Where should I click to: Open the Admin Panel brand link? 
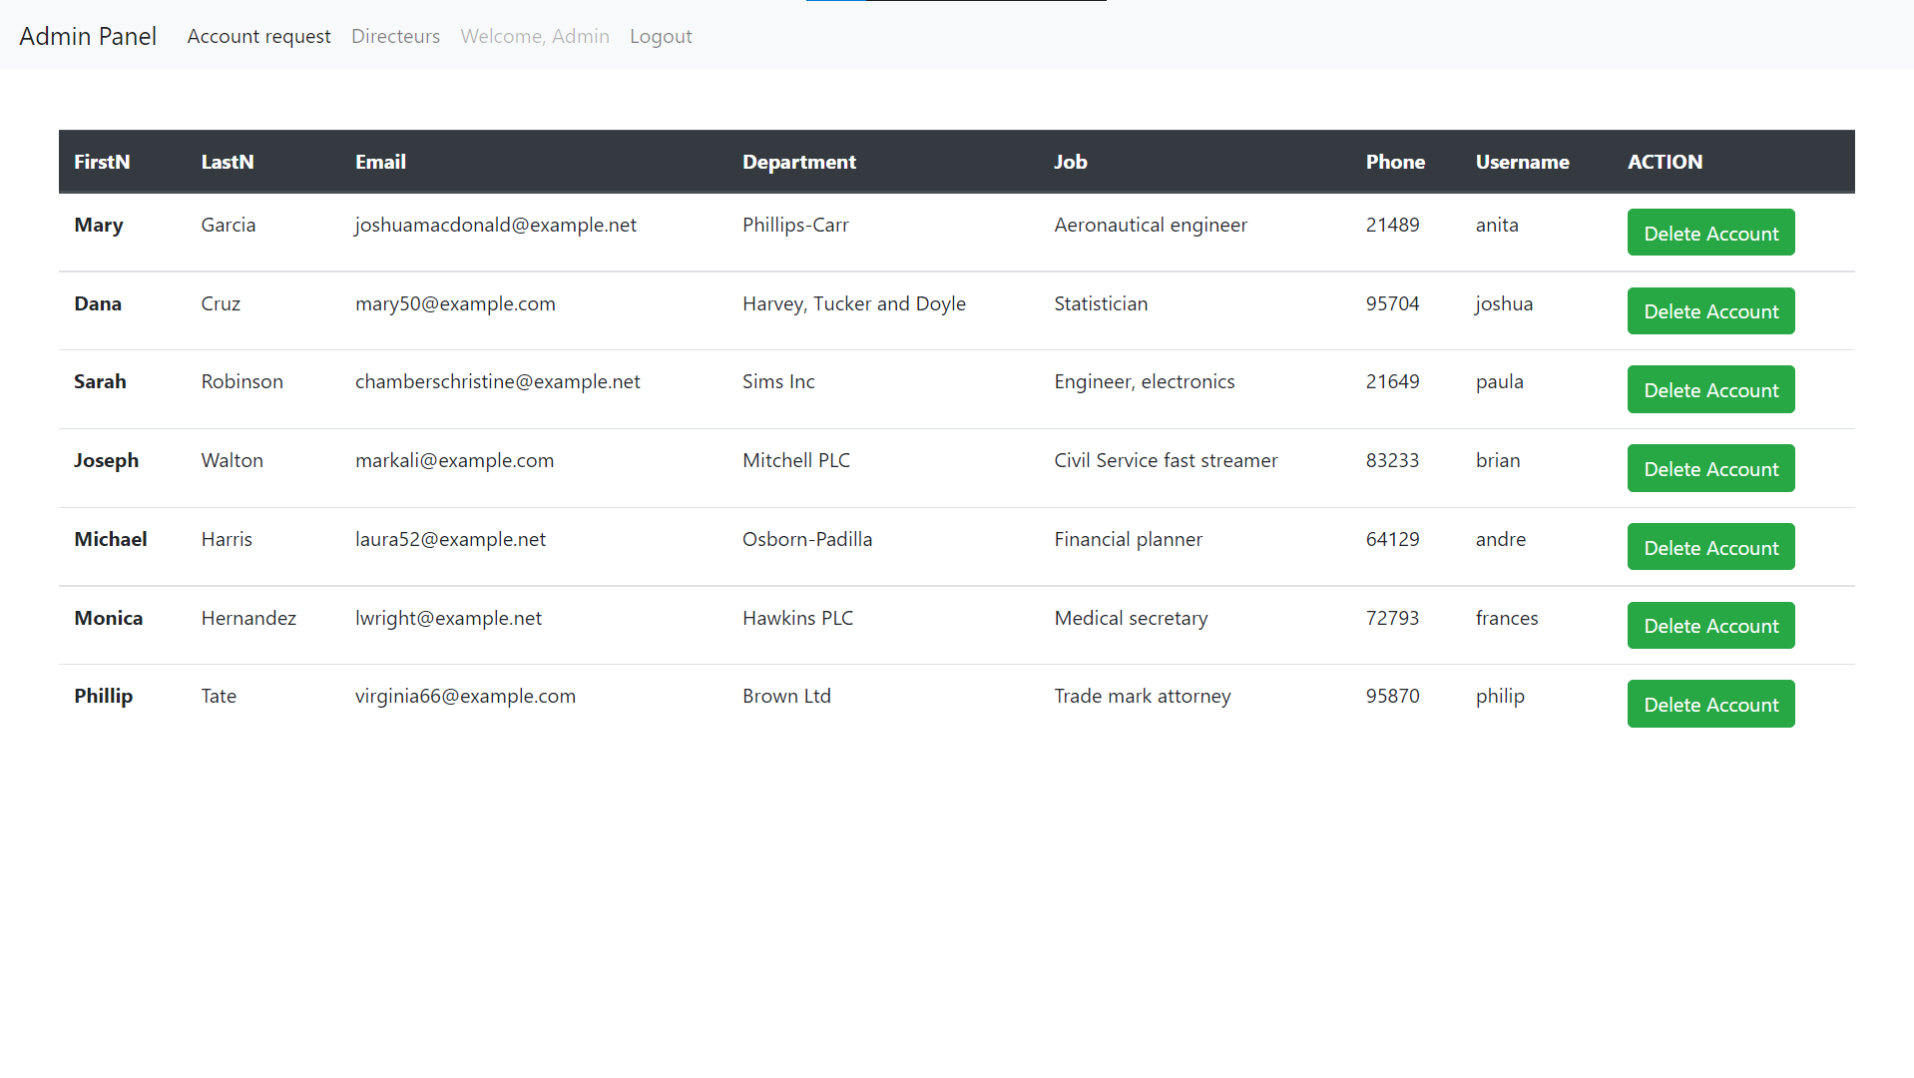click(88, 36)
